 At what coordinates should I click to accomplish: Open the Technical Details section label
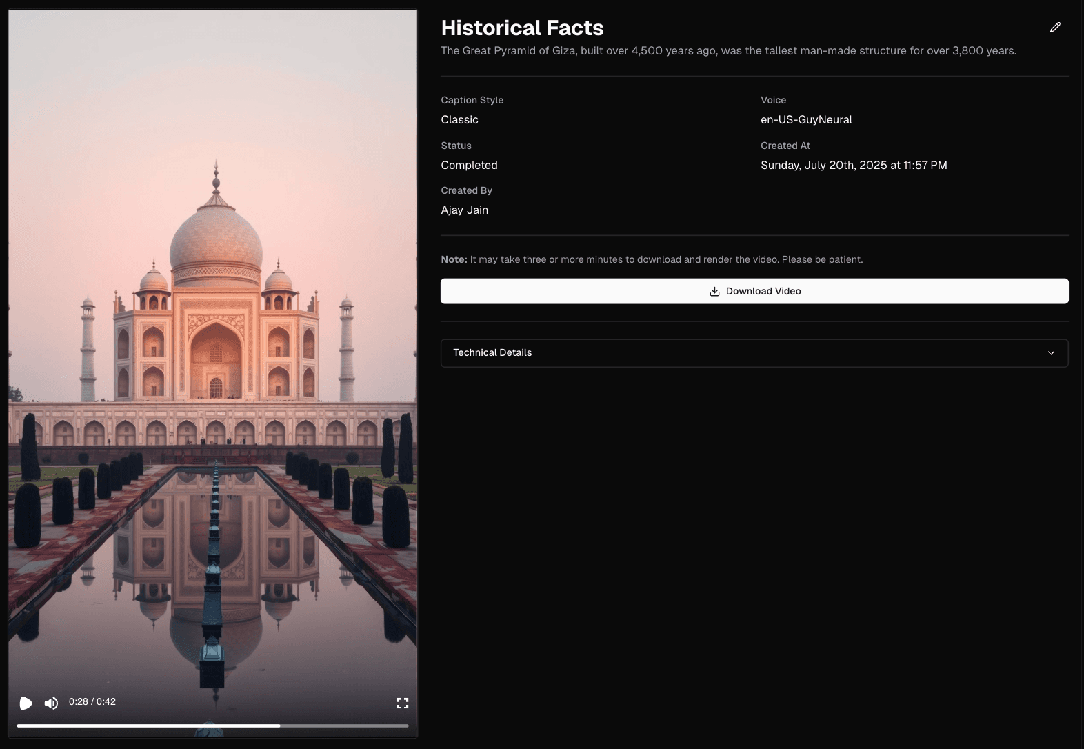coord(492,352)
